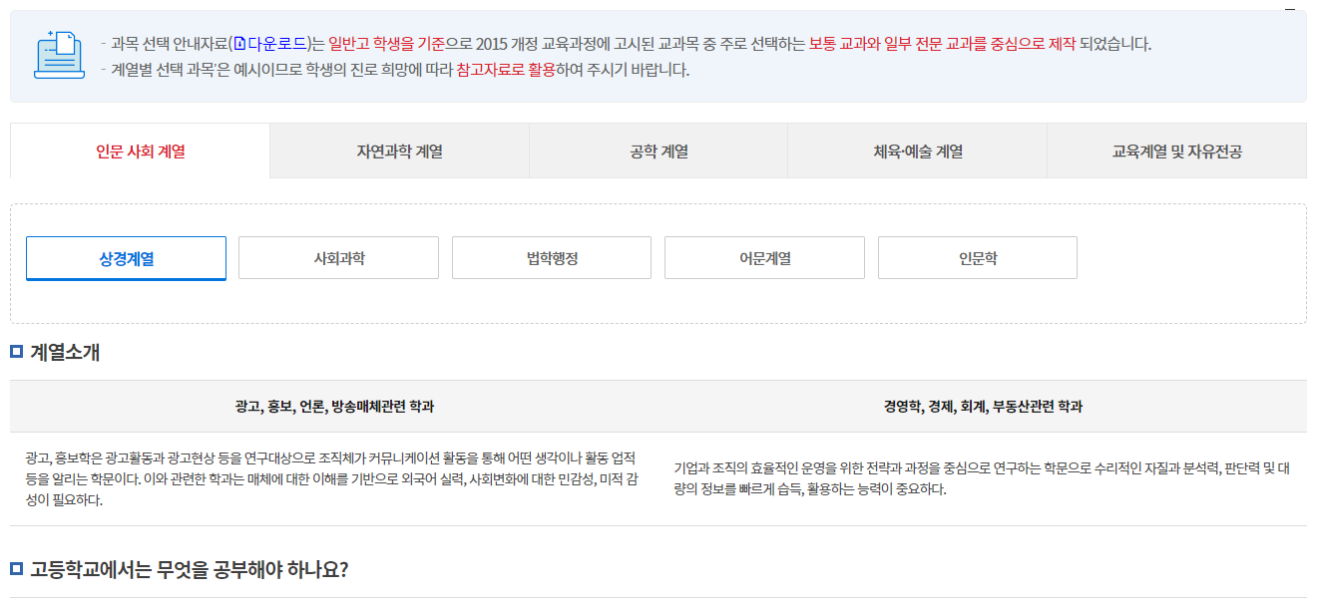1318x604 pixels.
Task: Select the 법학행정 category button
Action: pyautogui.click(x=551, y=257)
